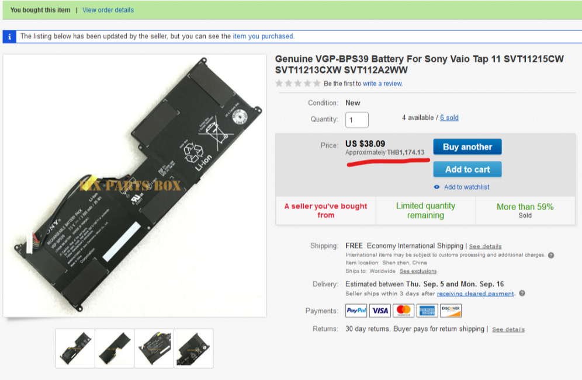Click write a review link
582x380 pixels.
(x=382, y=83)
